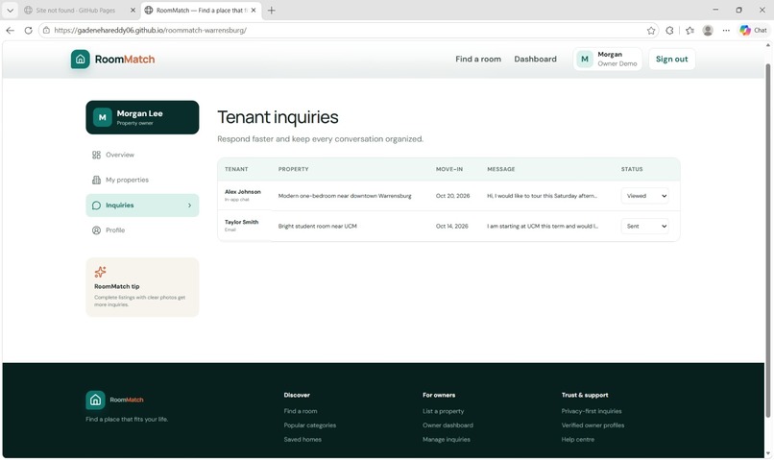Click the Morgan Lee property owner card

click(142, 117)
